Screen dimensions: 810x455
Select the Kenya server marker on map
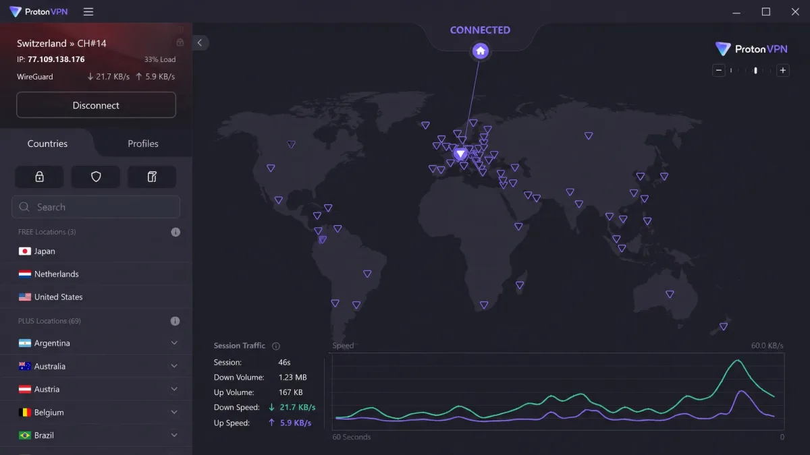click(518, 226)
